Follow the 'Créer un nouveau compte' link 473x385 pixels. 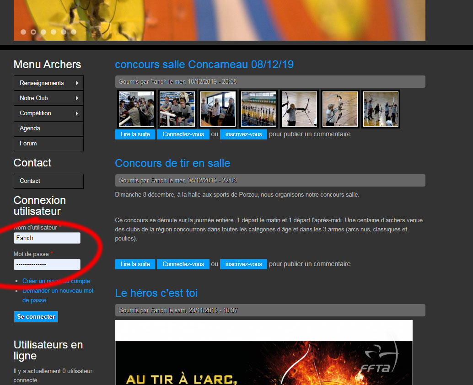pos(56,281)
